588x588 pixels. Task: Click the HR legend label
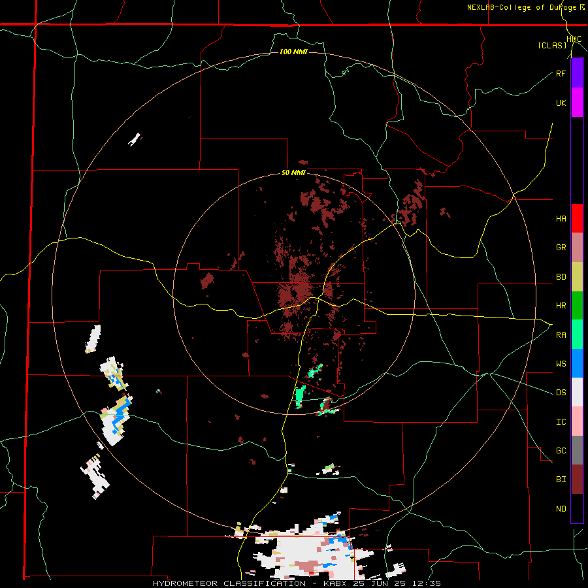[x=561, y=306]
